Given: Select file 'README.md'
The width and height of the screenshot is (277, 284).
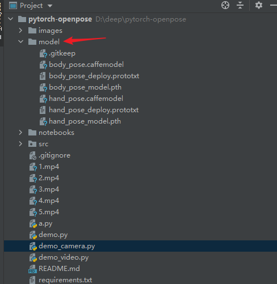Looking at the screenshot, I should (x=59, y=269).
